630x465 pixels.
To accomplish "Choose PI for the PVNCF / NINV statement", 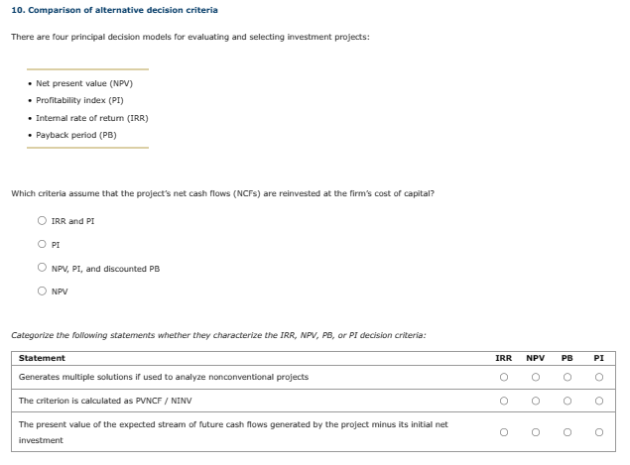I will click(599, 401).
